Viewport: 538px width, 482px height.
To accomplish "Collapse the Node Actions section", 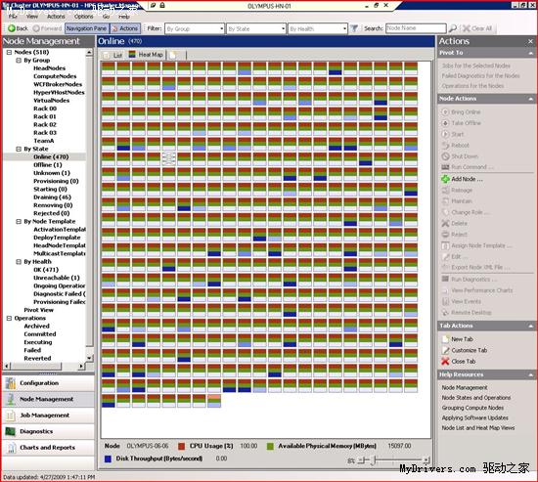I will (x=531, y=99).
